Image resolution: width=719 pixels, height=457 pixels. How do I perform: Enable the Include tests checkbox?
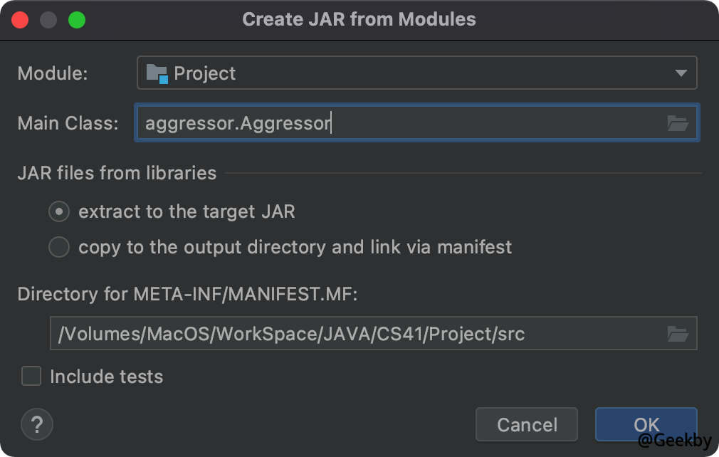click(31, 376)
